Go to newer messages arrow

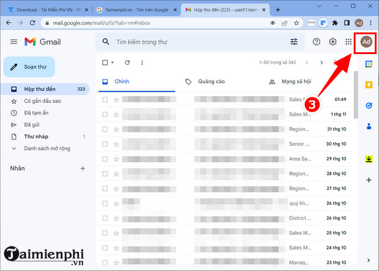click(x=307, y=62)
